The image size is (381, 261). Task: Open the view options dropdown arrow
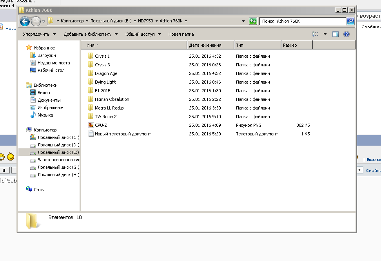[325, 34]
